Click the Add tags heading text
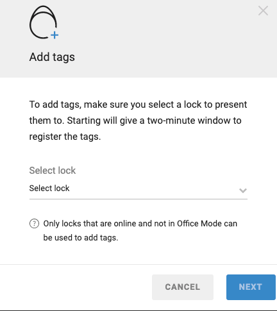 point(52,57)
